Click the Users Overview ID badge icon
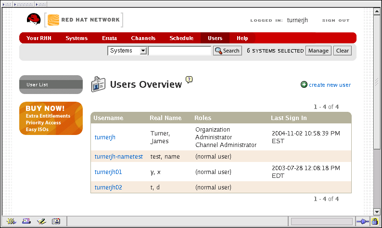382x228 pixels. [98, 84]
